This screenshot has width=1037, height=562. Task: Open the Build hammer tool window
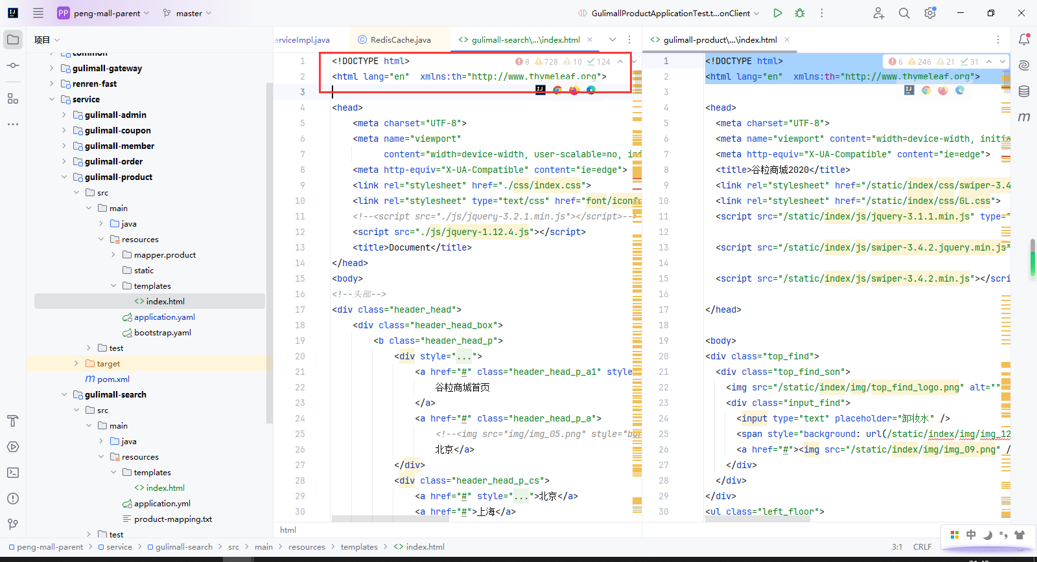pos(13,421)
